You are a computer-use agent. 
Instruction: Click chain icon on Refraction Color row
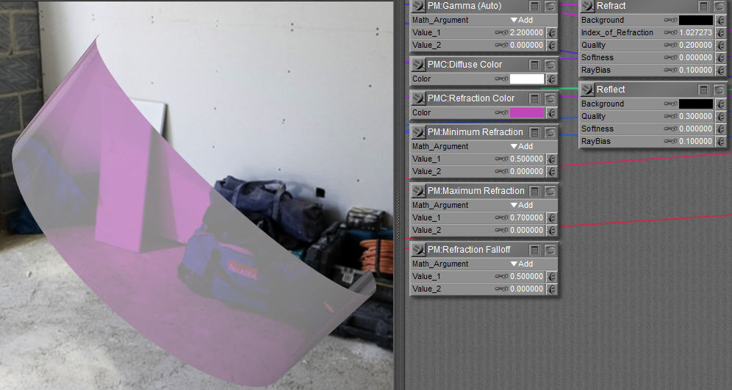coord(501,112)
